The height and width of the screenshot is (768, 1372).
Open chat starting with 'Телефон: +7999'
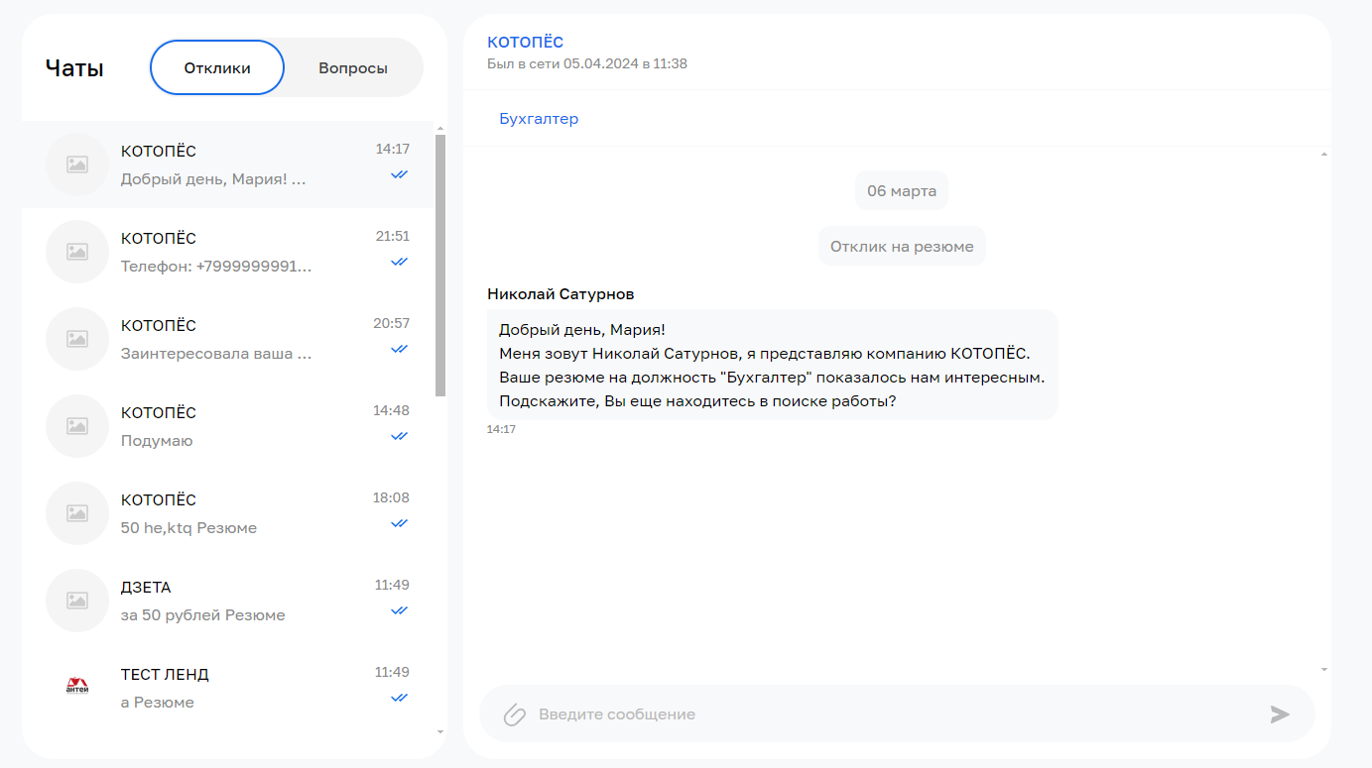point(228,252)
